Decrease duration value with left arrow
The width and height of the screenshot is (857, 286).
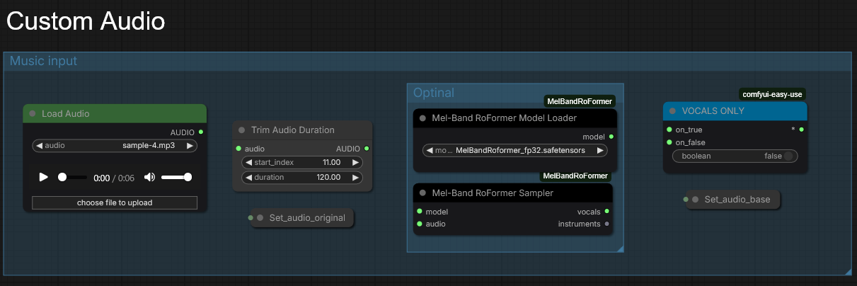click(x=248, y=177)
